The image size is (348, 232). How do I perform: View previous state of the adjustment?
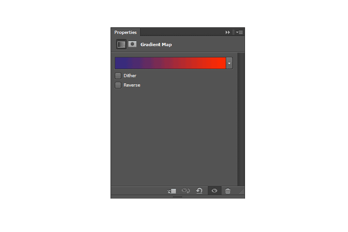coord(186,191)
